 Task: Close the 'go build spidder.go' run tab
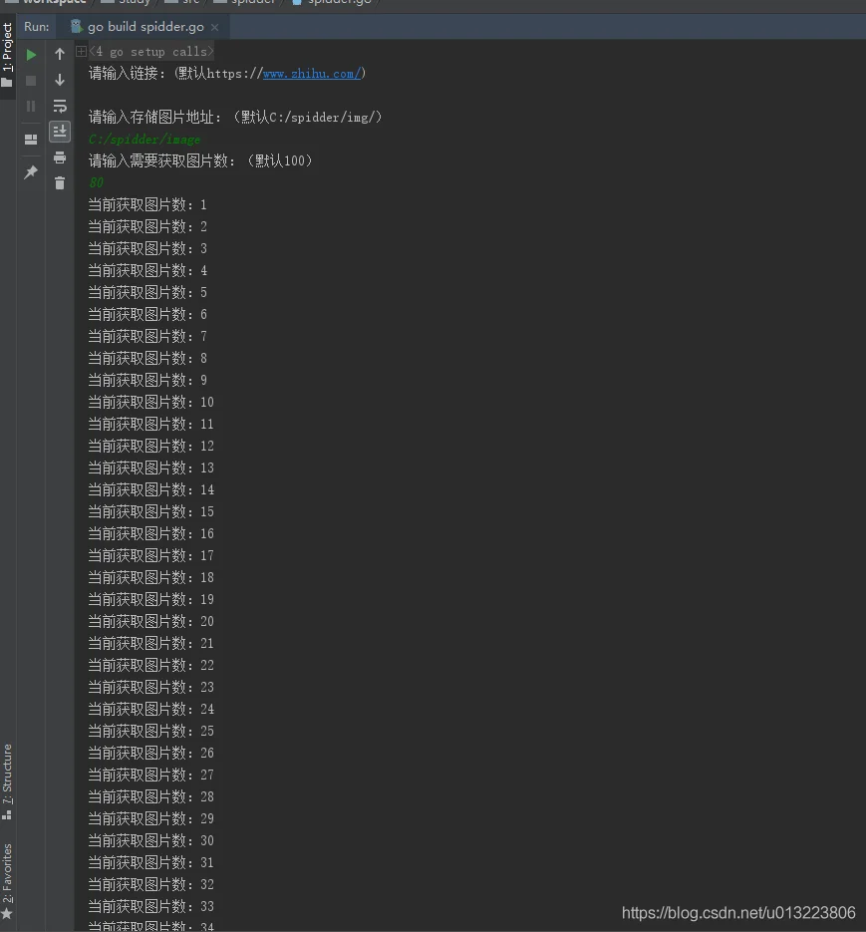click(214, 27)
